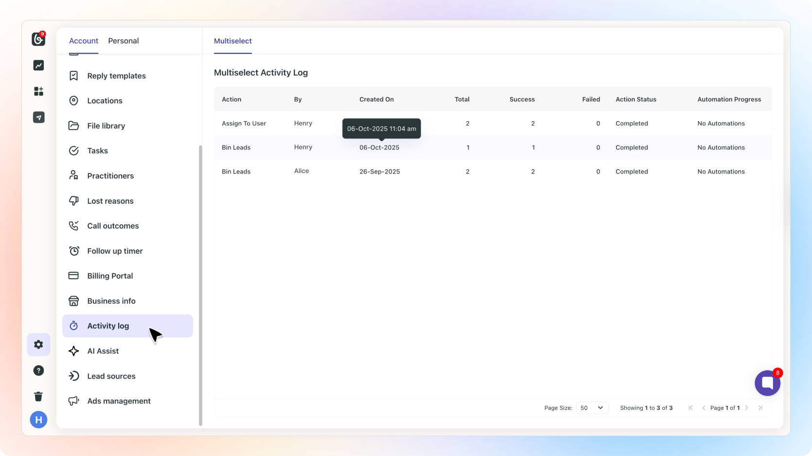This screenshot has height=456, width=812.
Task: Click the AI Assist sparkle icon
Action: (74, 351)
